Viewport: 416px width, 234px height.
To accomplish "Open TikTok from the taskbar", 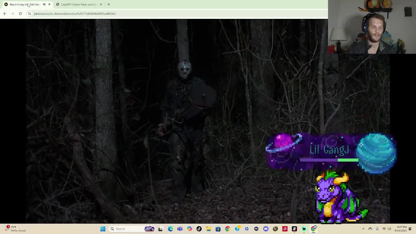I will pyautogui.click(x=199, y=229).
